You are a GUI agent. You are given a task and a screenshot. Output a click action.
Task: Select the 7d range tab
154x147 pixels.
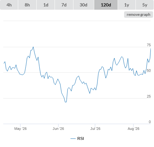click(x=64, y=5)
